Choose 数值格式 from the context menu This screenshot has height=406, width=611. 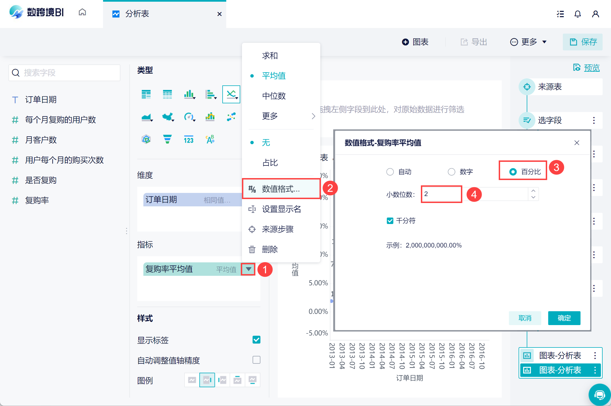click(281, 189)
